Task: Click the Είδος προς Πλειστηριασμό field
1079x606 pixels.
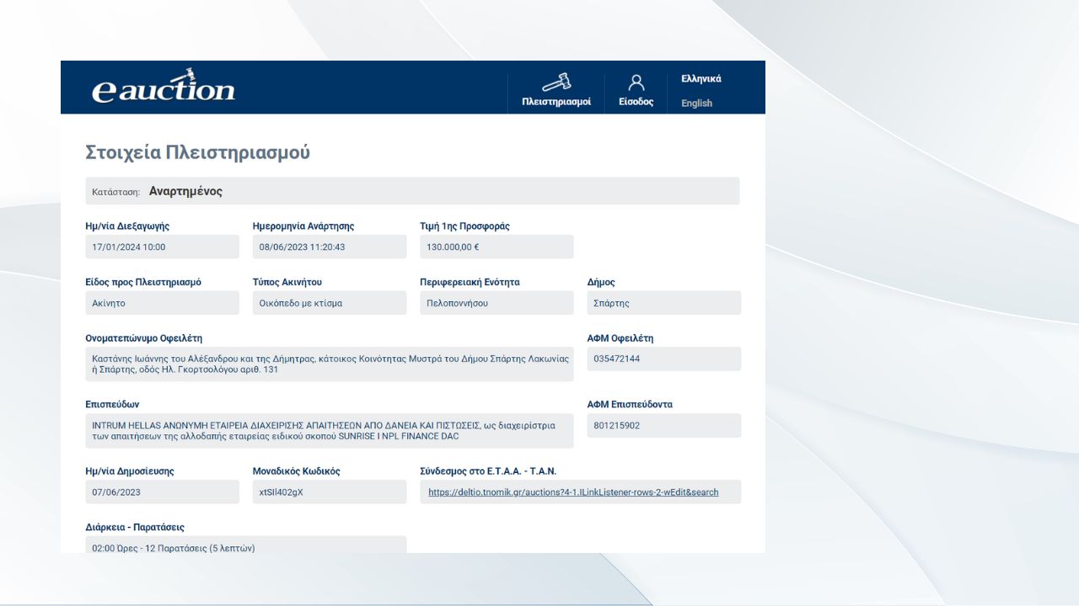Action: point(162,303)
